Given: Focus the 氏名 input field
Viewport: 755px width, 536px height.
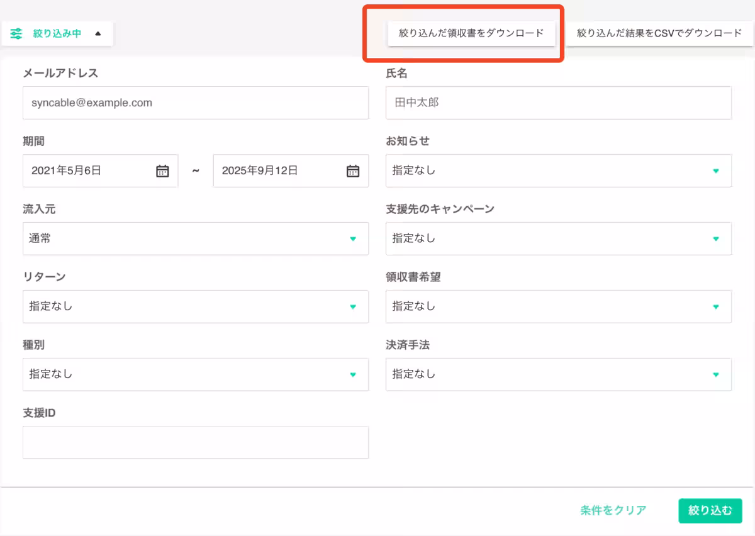Looking at the screenshot, I should click(558, 103).
